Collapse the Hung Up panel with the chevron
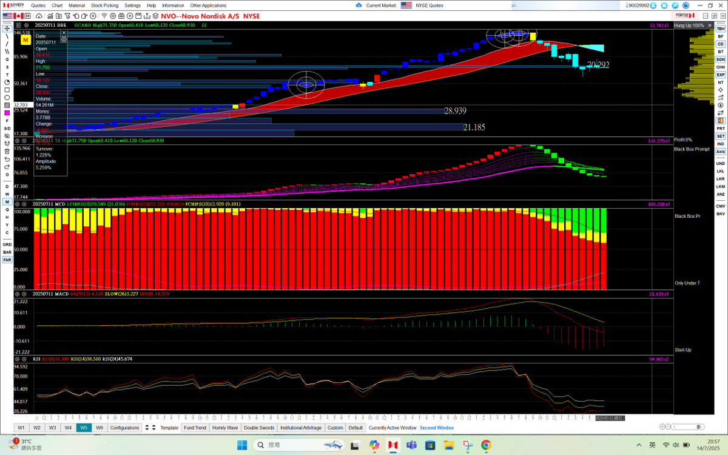Image resolution: width=728 pixels, height=455 pixels. 710,25
